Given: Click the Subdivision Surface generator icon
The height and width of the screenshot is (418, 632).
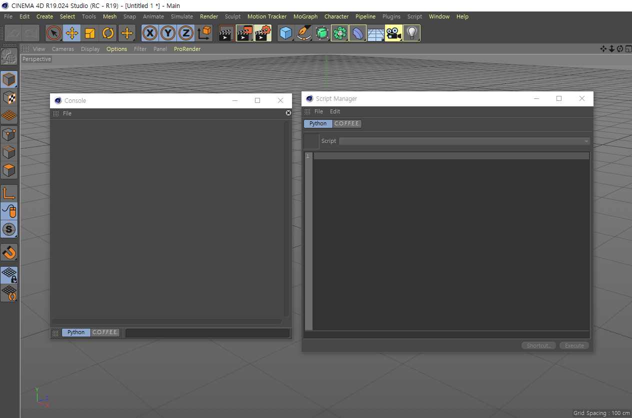Looking at the screenshot, I should pyautogui.click(x=321, y=33).
